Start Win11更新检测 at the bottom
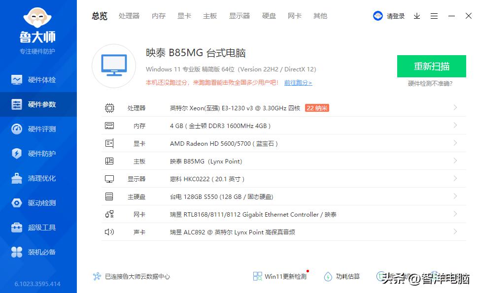The height and width of the screenshot is (293, 478). coord(280,276)
